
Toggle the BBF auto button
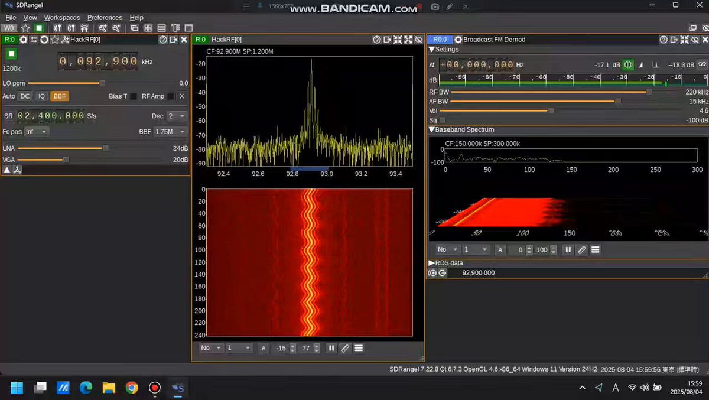[x=59, y=96]
